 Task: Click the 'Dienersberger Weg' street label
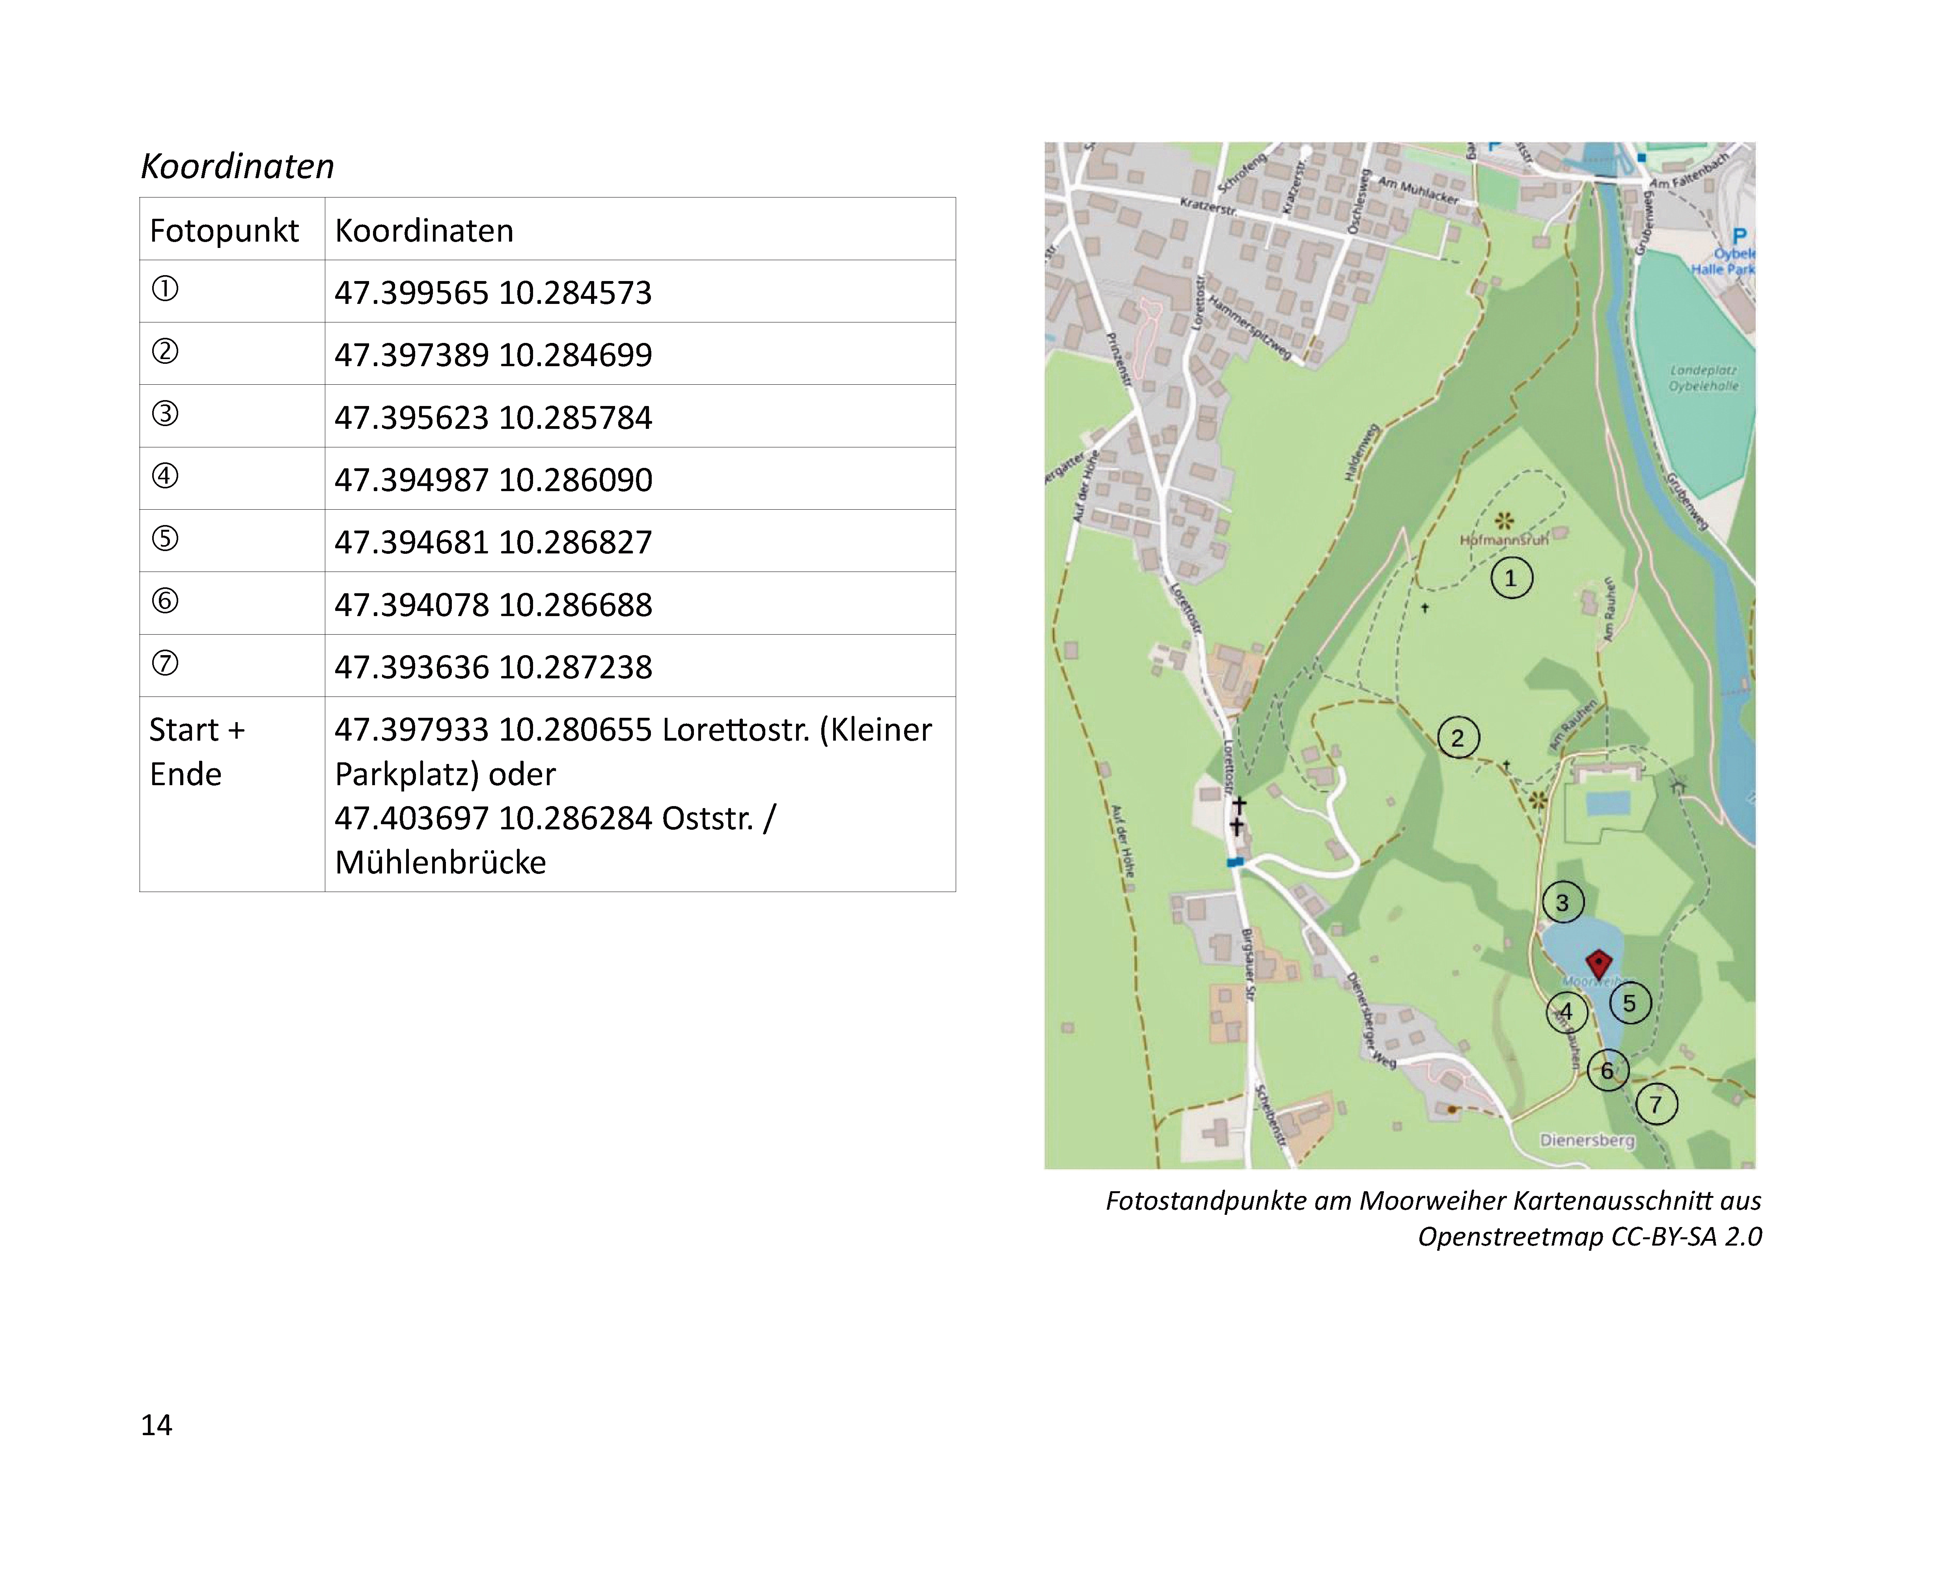click(x=1371, y=1021)
